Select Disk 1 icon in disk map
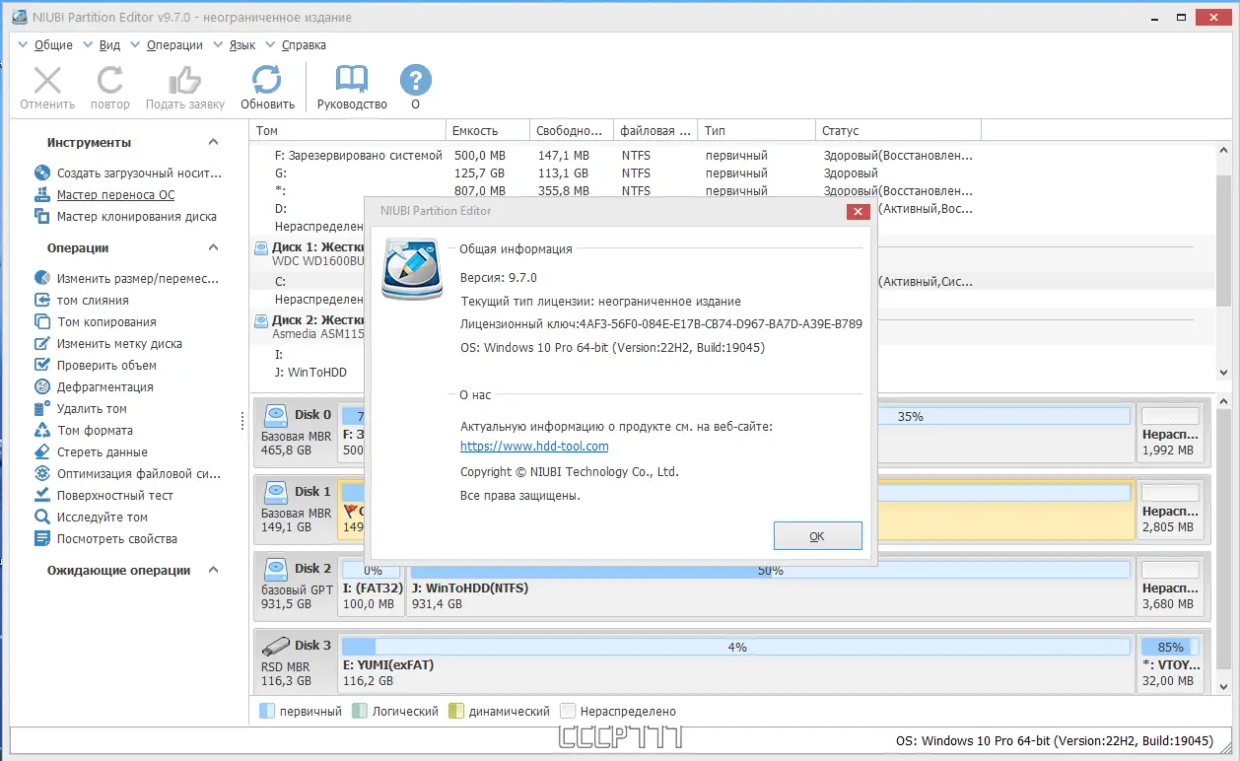This screenshot has height=761, width=1240. pos(275,491)
